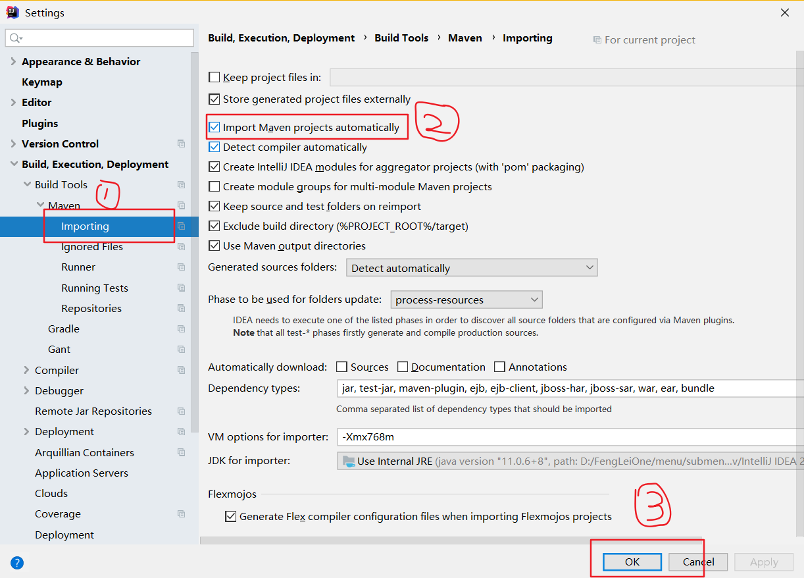Click the help question mark icon
The height and width of the screenshot is (578, 804).
coord(18,563)
